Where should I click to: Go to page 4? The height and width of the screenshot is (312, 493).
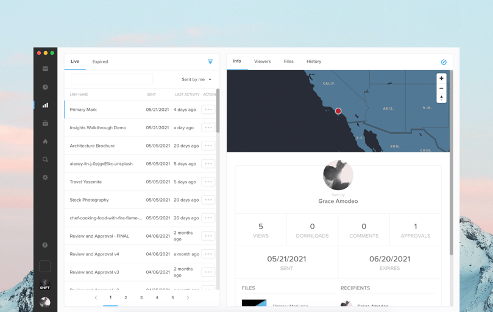click(x=157, y=297)
